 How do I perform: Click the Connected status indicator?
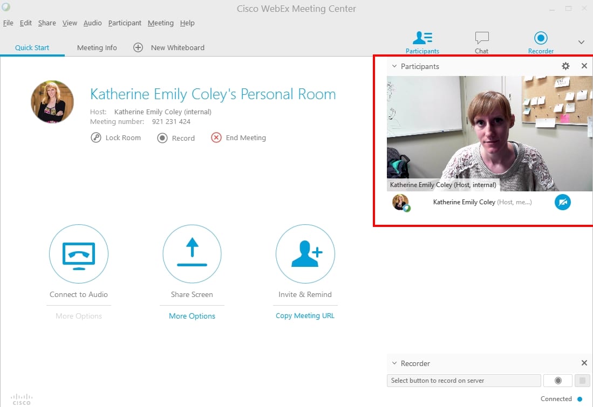pyautogui.click(x=560, y=399)
